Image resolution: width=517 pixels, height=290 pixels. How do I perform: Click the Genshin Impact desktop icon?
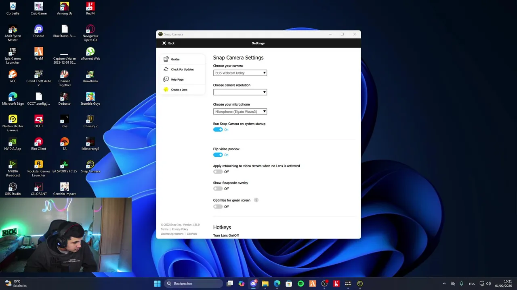tap(65, 189)
